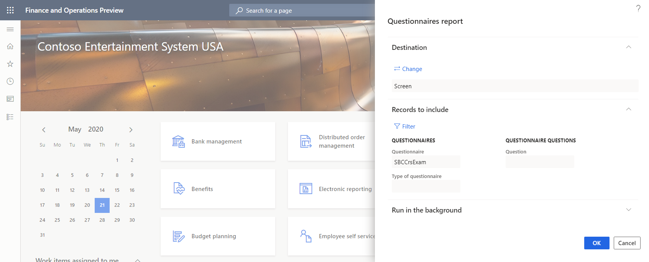Open Electronic reporting workspace tile
The image size is (649, 262).
[x=331, y=189]
